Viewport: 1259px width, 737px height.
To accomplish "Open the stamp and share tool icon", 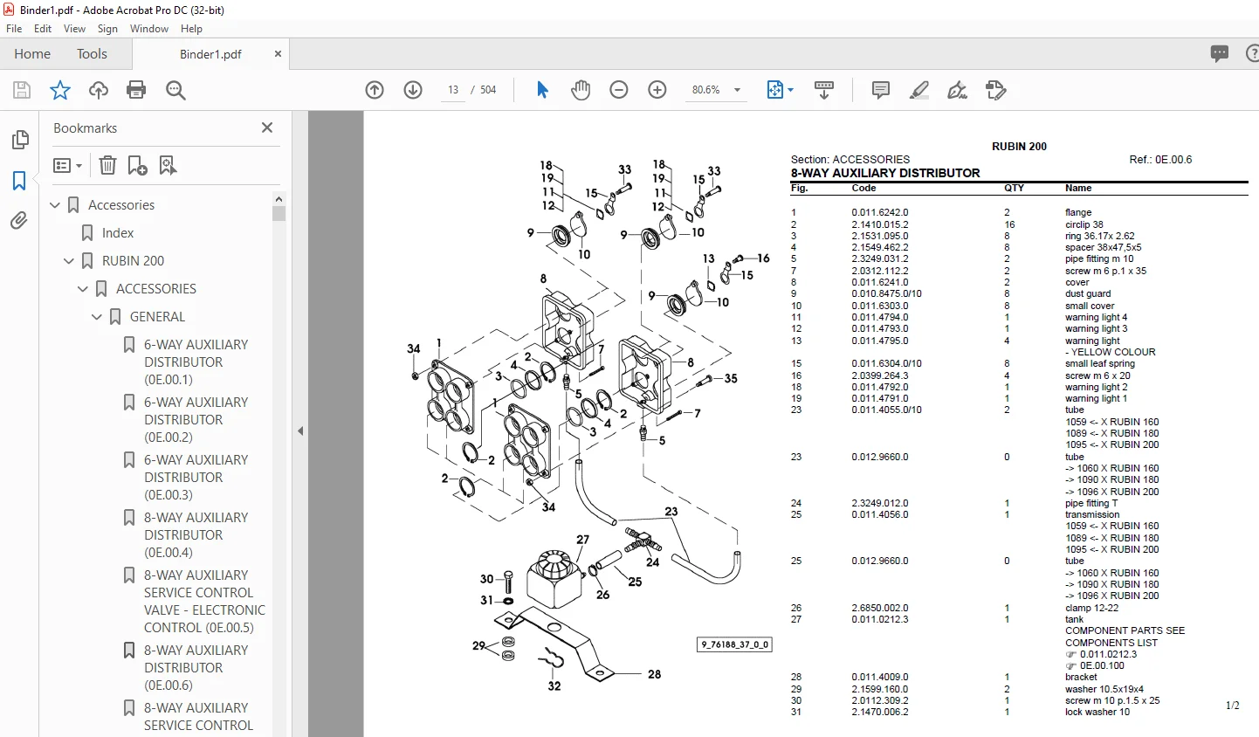I will click(x=996, y=90).
